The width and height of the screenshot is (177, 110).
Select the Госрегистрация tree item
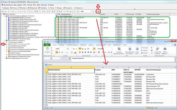(x=15, y=53)
